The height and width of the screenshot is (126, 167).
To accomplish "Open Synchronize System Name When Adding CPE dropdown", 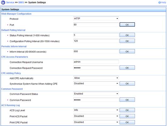I will 96,84.
